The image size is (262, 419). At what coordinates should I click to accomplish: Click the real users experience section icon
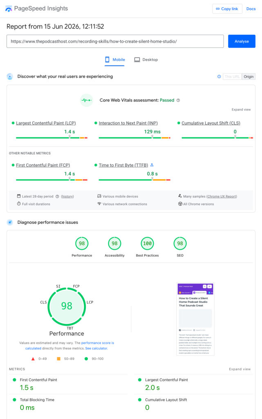[10, 77]
